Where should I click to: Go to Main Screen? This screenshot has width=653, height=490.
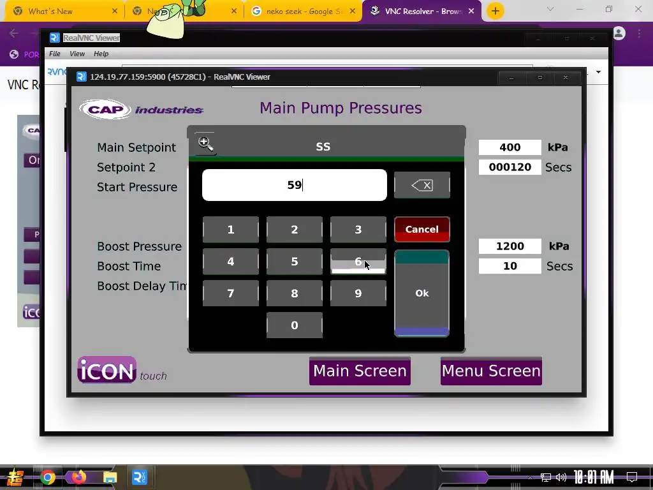coord(360,371)
